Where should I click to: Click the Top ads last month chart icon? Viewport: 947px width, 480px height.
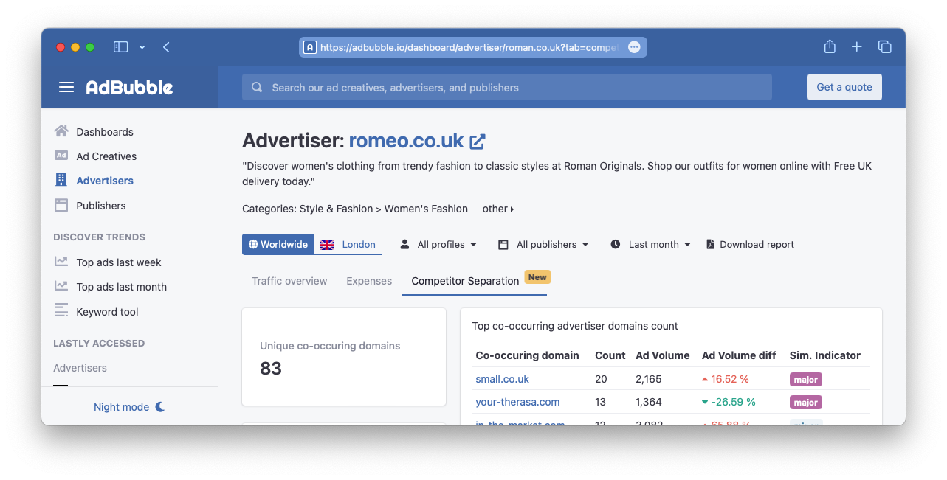[x=61, y=286]
